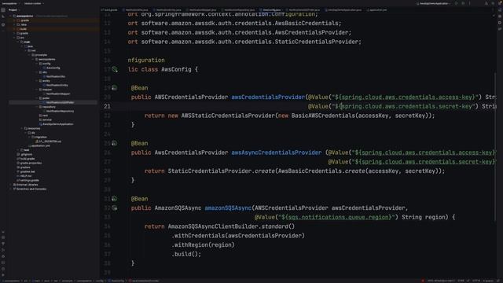Open the Project view selector dropdown
The image size is (503, 283).
[14, 10]
